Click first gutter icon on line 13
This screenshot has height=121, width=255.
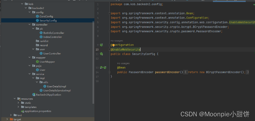[x=101, y=67]
